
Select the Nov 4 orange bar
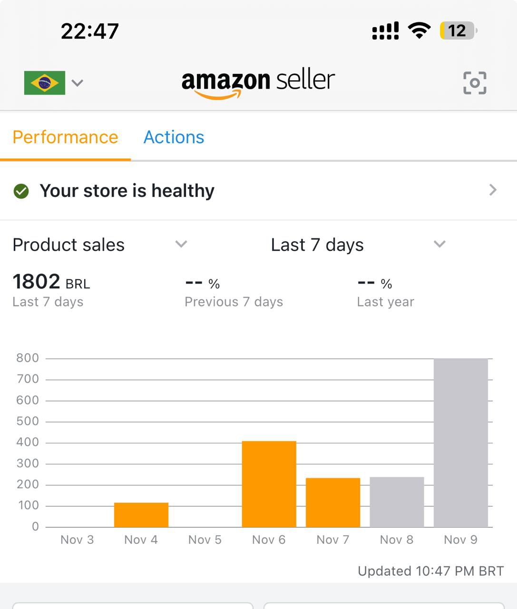(x=141, y=515)
